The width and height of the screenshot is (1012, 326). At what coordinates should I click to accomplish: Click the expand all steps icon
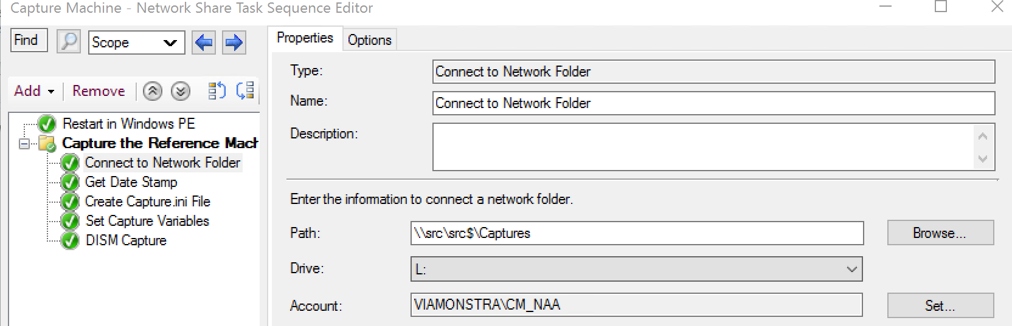click(x=217, y=91)
